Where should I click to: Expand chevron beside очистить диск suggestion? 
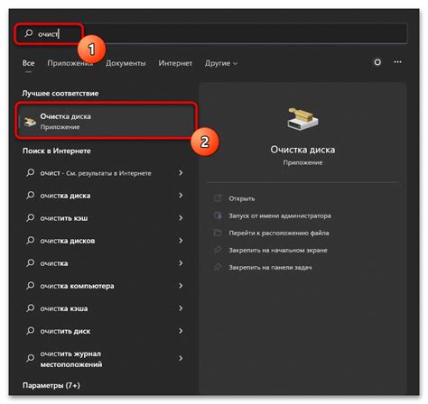click(x=181, y=331)
